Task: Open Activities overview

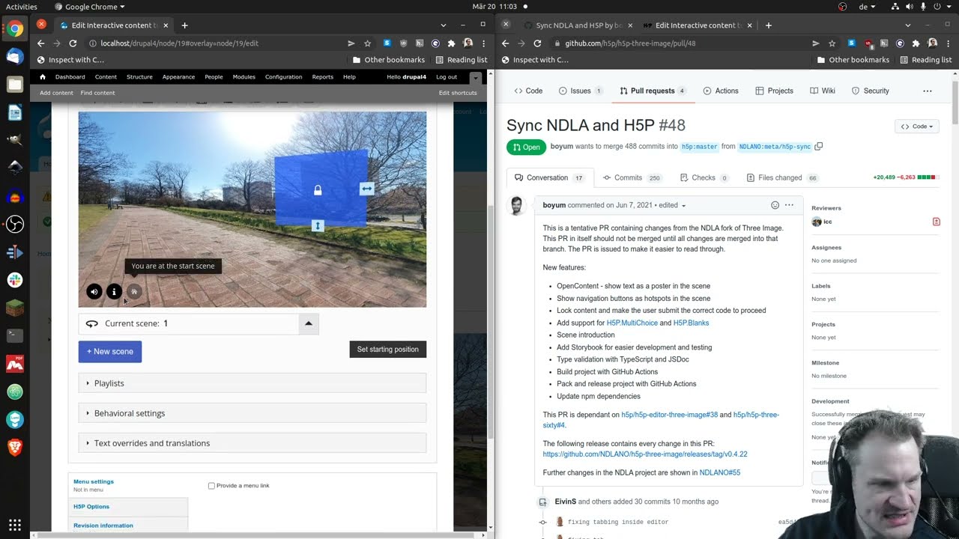Action: pyautogui.click(x=22, y=7)
